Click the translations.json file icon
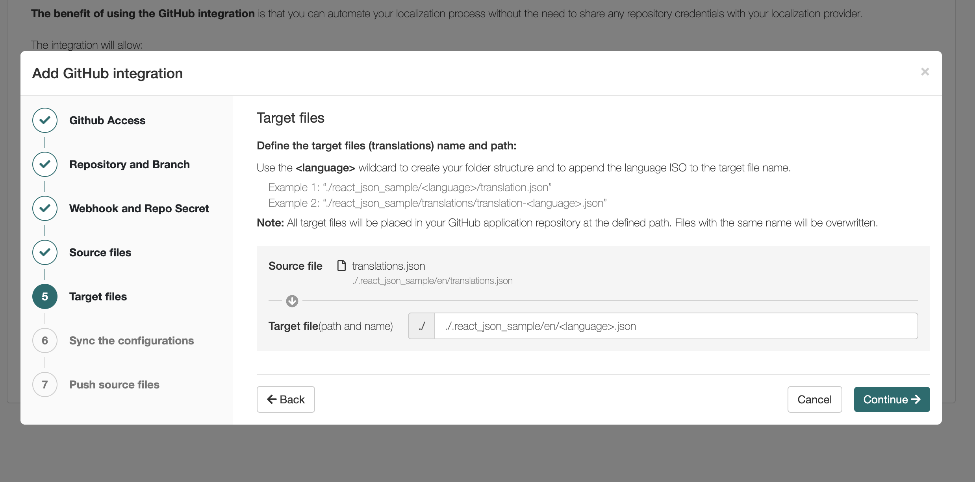 341,266
